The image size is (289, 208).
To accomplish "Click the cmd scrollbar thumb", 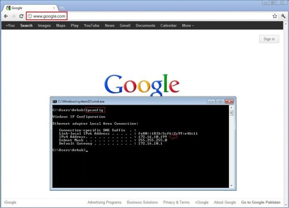I will coord(232,113).
